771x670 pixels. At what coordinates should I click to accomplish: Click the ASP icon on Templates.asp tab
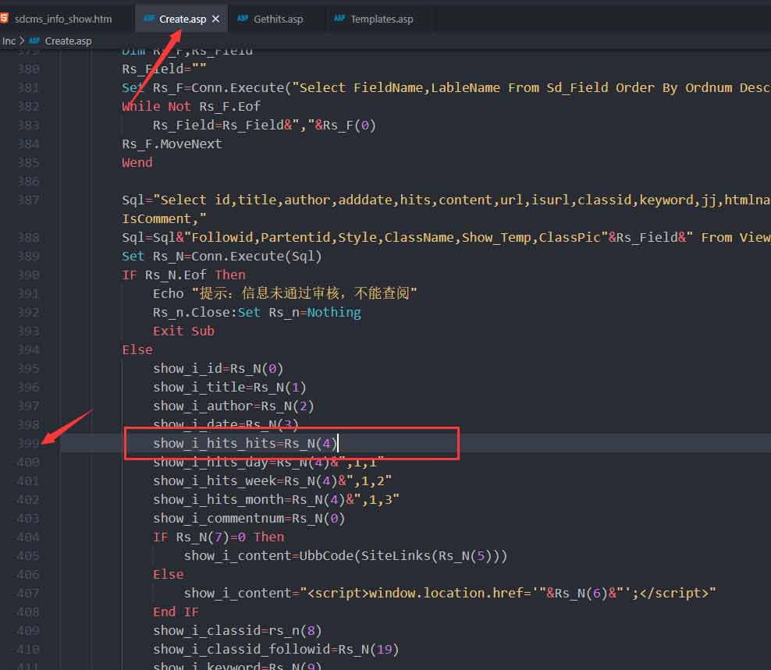pyautogui.click(x=339, y=19)
